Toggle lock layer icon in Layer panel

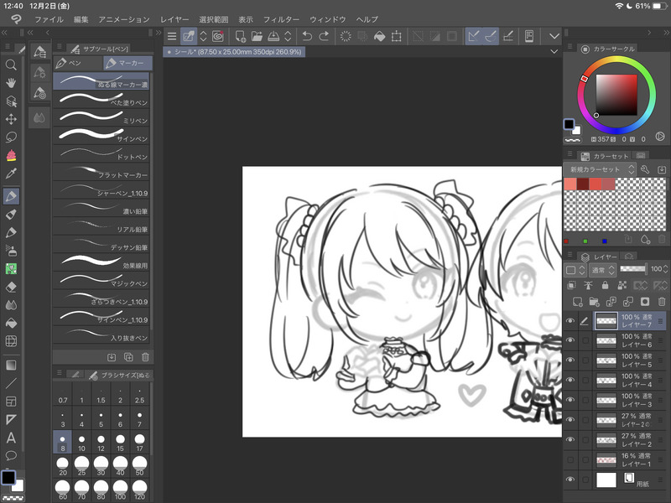click(x=605, y=285)
